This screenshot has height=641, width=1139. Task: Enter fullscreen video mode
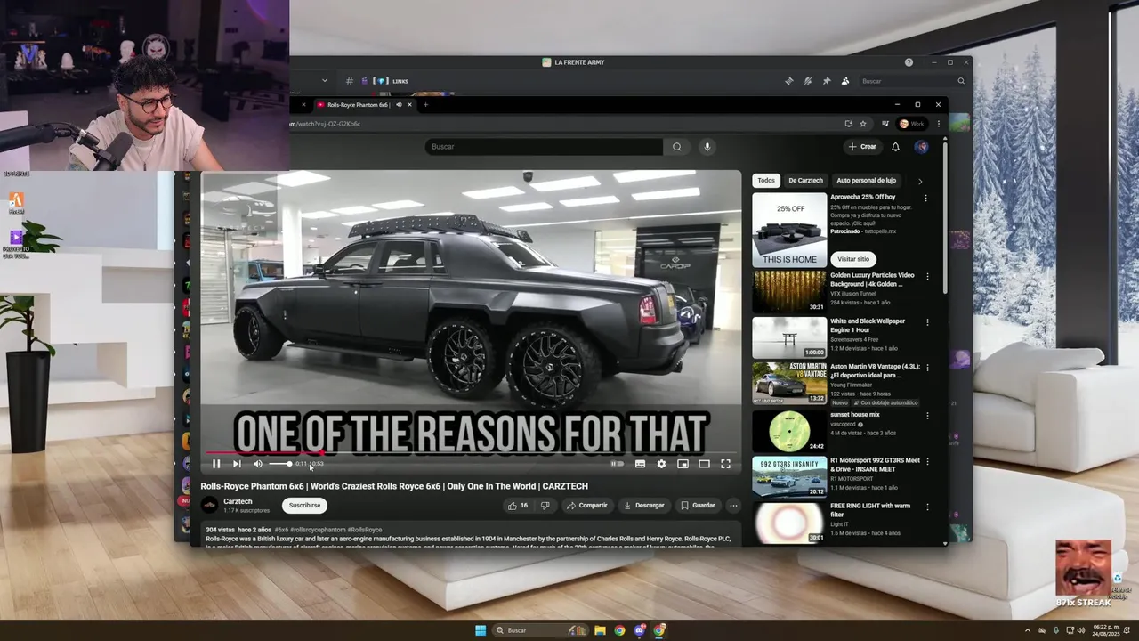725,464
